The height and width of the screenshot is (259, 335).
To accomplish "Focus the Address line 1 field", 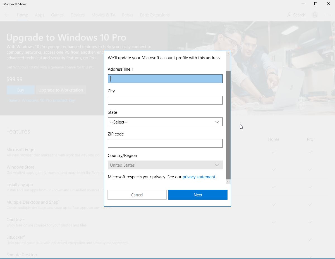I will tap(165, 79).
